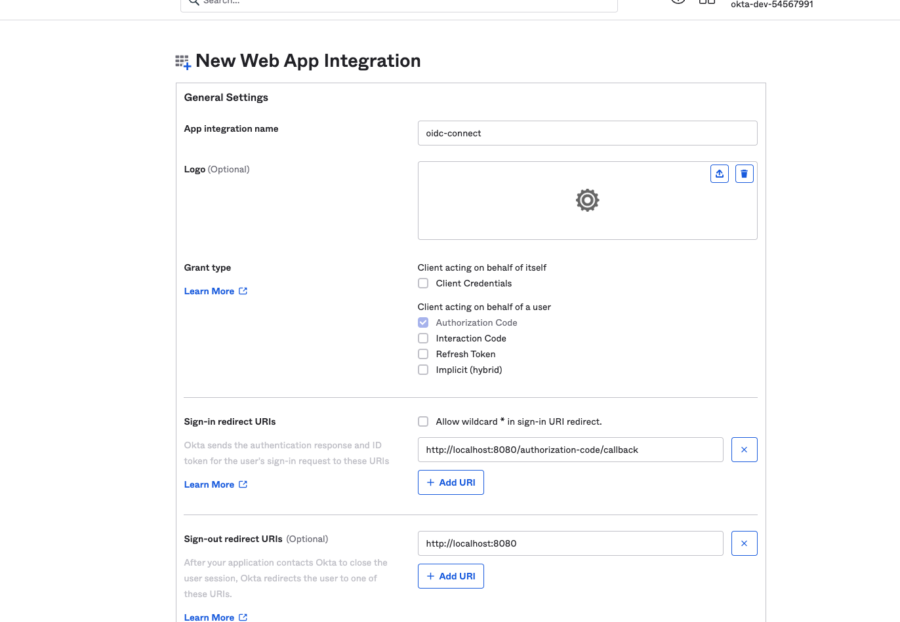This screenshot has width=900, height=622.
Task: Enable the Client Credentials grant checkbox
Action: [423, 283]
